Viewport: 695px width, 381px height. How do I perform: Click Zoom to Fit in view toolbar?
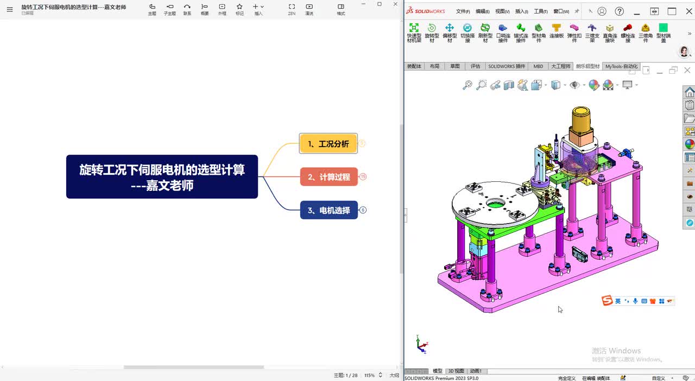[467, 85]
